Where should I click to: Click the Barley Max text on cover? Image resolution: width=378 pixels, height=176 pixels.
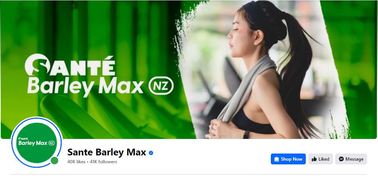[x=86, y=87]
